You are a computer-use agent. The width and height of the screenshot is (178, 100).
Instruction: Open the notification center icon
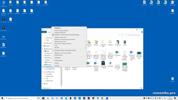(x=175, y=98)
